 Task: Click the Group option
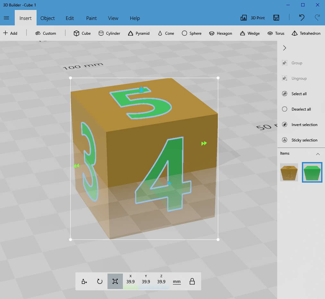(x=292, y=63)
